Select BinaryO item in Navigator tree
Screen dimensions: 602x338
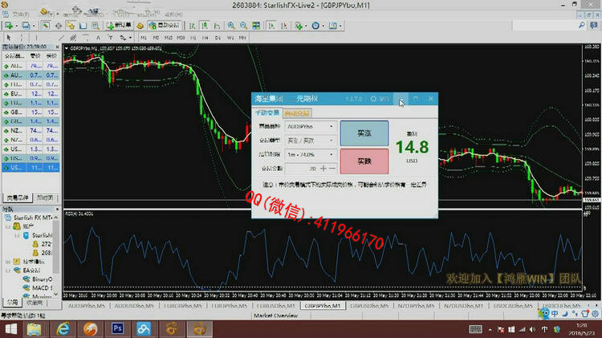click(38, 279)
